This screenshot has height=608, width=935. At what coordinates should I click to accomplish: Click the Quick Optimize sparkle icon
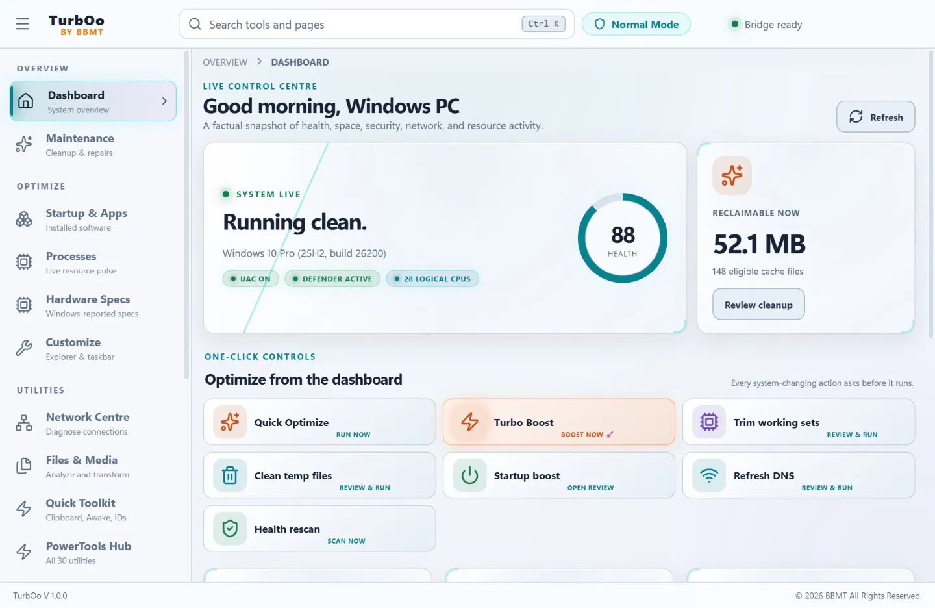230,422
